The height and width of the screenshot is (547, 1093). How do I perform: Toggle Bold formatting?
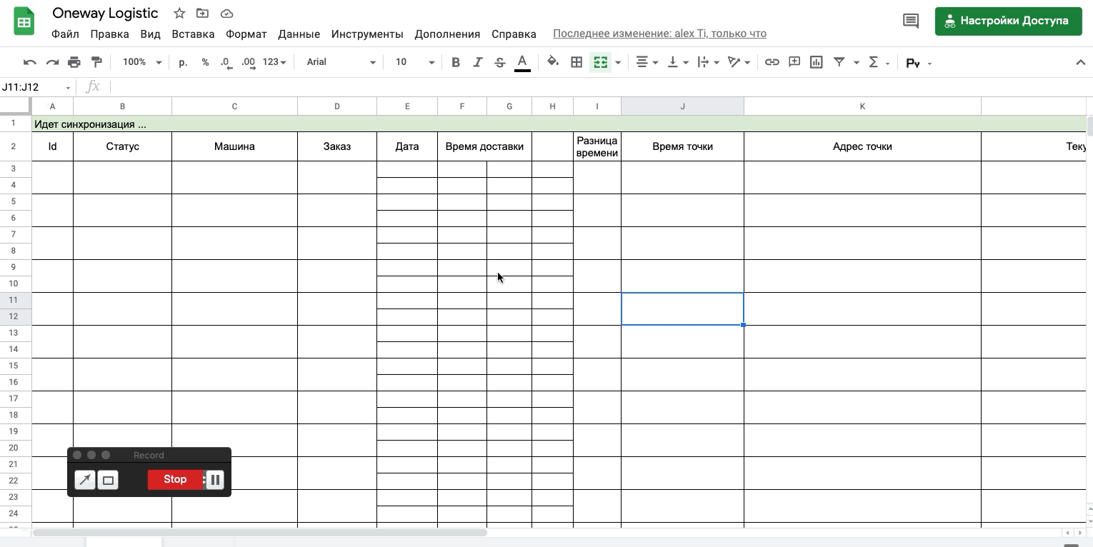[456, 62]
